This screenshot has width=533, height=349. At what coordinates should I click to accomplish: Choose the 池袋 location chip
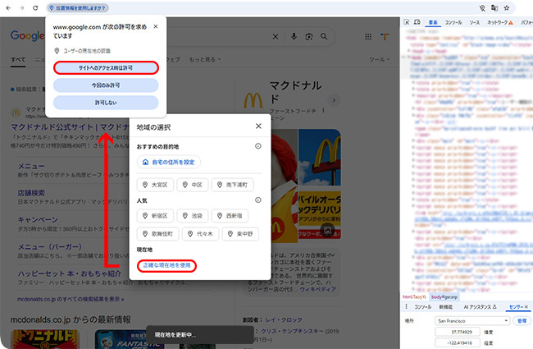(x=193, y=216)
